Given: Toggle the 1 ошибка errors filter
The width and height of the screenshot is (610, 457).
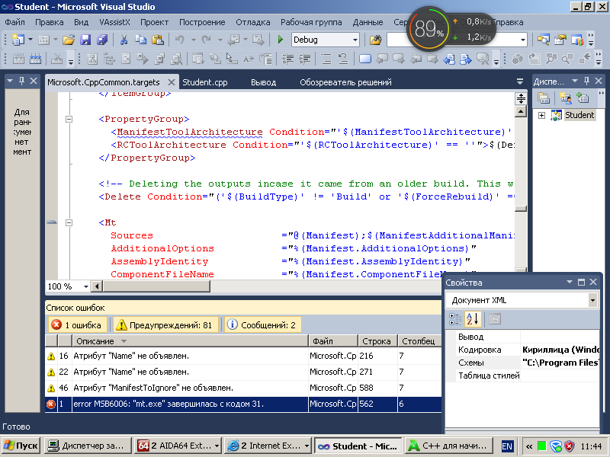Looking at the screenshot, I should (x=76, y=324).
